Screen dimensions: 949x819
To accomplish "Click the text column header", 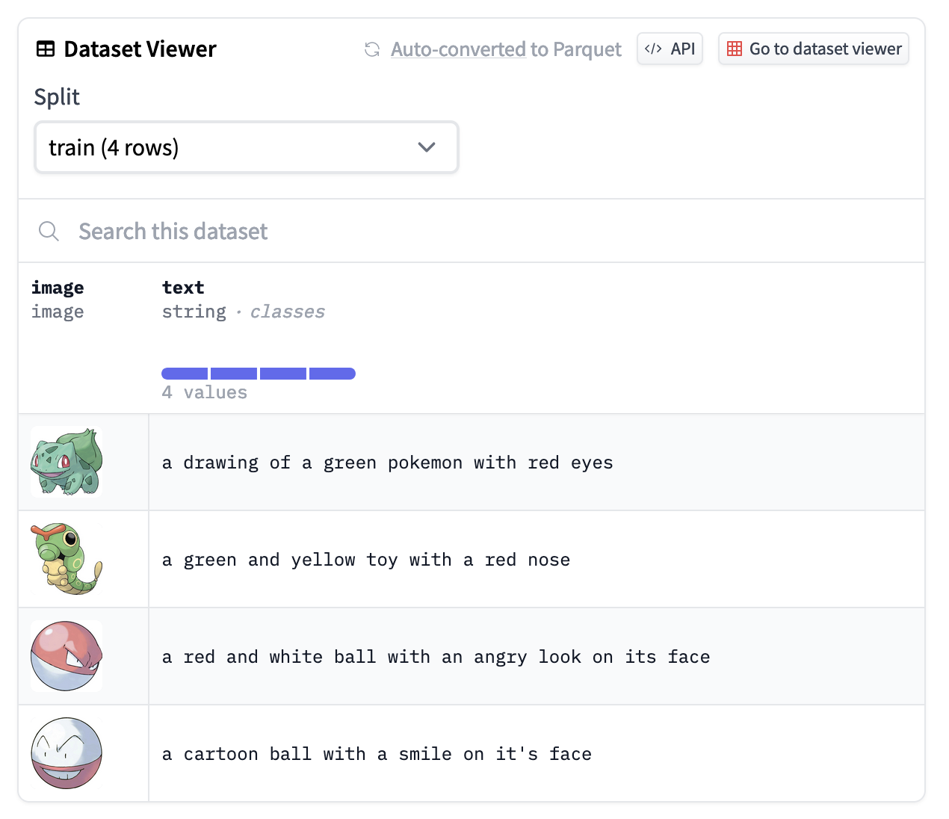I will click(x=183, y=288).
